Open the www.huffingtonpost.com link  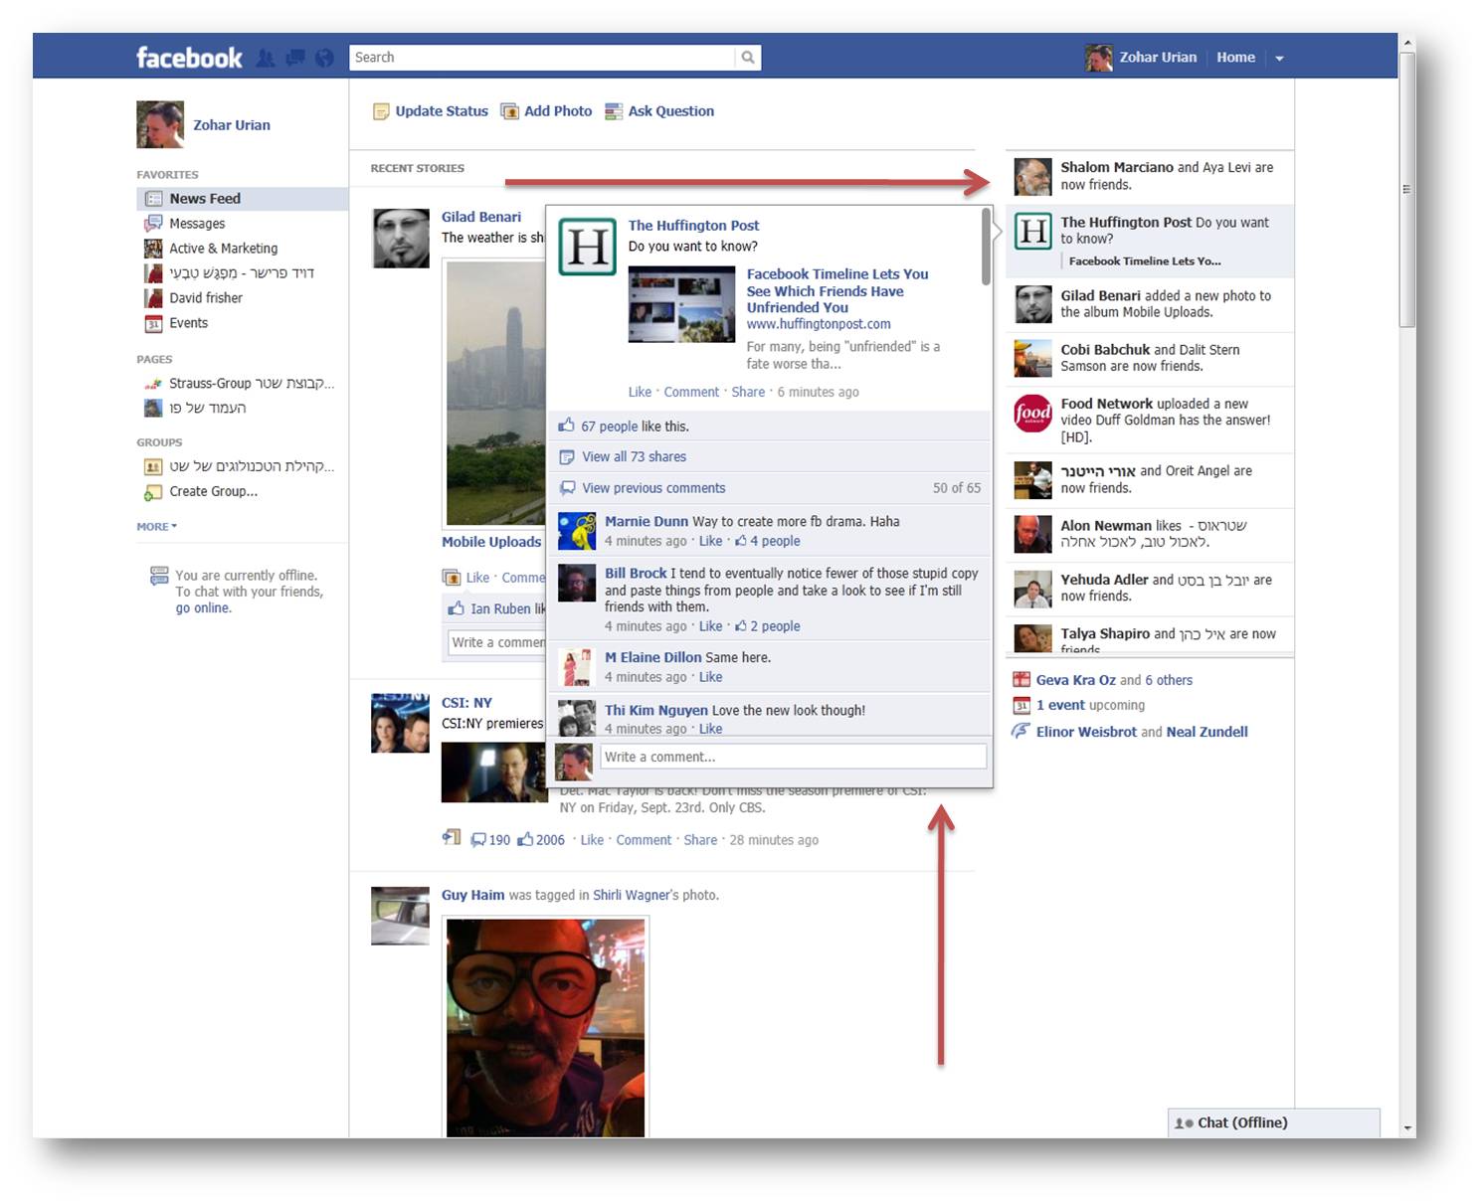tap(819, 324)
